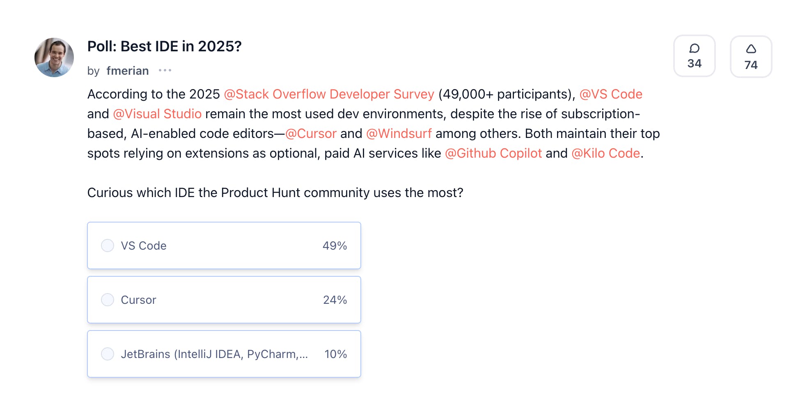The width and height of the screenshot is (807, 420).
Task: Follow the @Visual Studio mention link
Action: click(157, 114)
